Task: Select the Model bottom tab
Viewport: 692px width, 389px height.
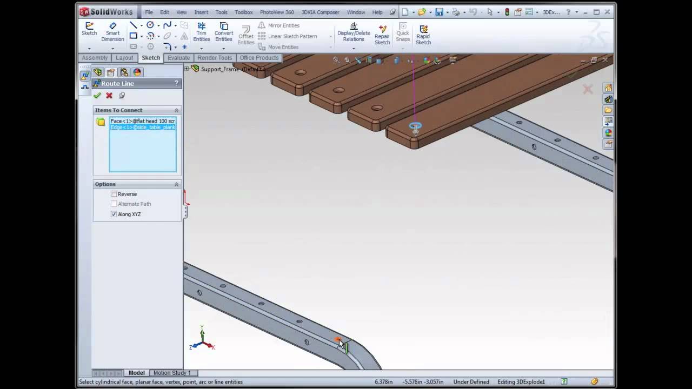Action: 136,373
